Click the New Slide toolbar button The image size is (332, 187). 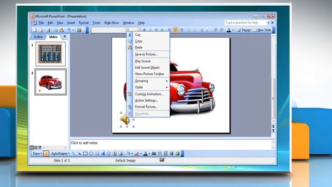pyautogui.click(x=262, y=30)
